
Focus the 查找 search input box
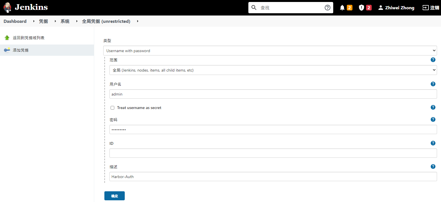[291, 8]
